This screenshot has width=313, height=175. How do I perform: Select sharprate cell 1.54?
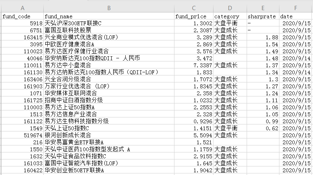[x=263, y=44]
